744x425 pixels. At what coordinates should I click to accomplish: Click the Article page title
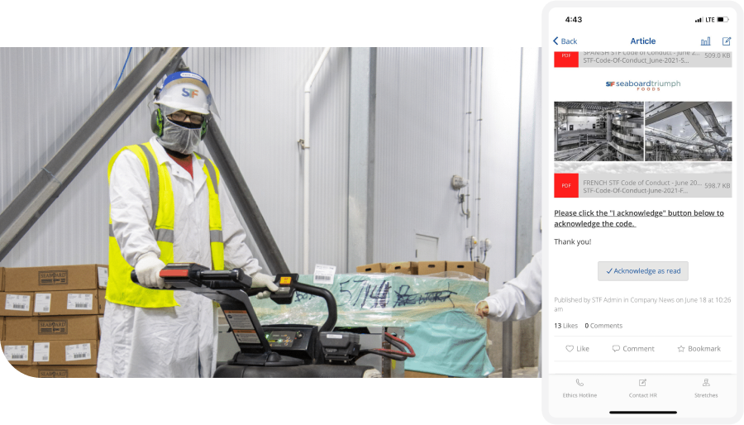coord(643,41)
